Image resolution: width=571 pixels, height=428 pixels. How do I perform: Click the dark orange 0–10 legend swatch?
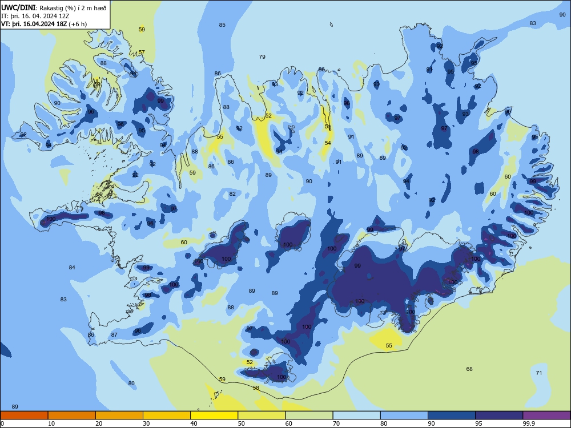pos(24,415)
